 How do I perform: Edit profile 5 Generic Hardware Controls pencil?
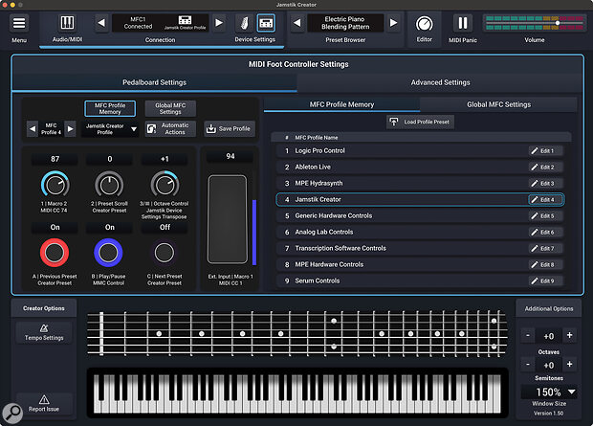tap(546, 215)
